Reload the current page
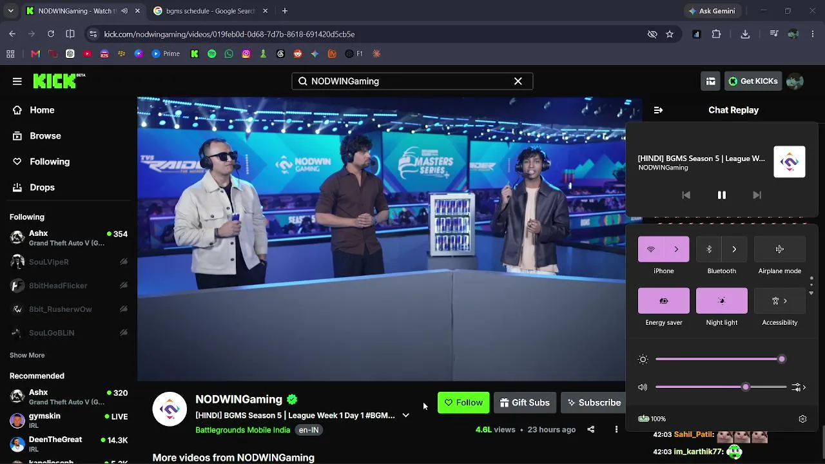This screenshot has width=825, height=464. pyautogui.click(x=51, y=34)
